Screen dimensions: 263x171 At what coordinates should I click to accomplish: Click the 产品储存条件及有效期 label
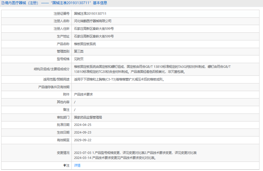pos(54,87)
